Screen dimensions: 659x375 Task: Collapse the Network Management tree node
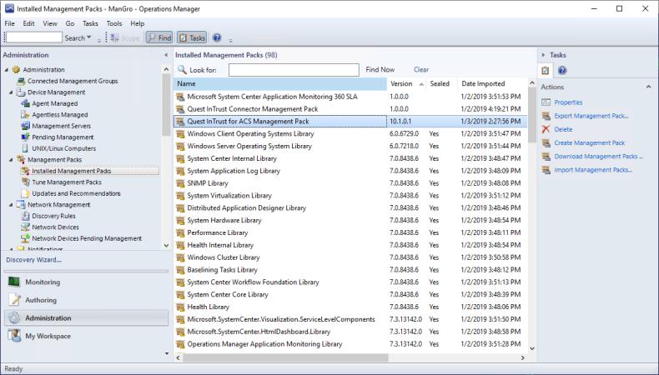(11, 205)
